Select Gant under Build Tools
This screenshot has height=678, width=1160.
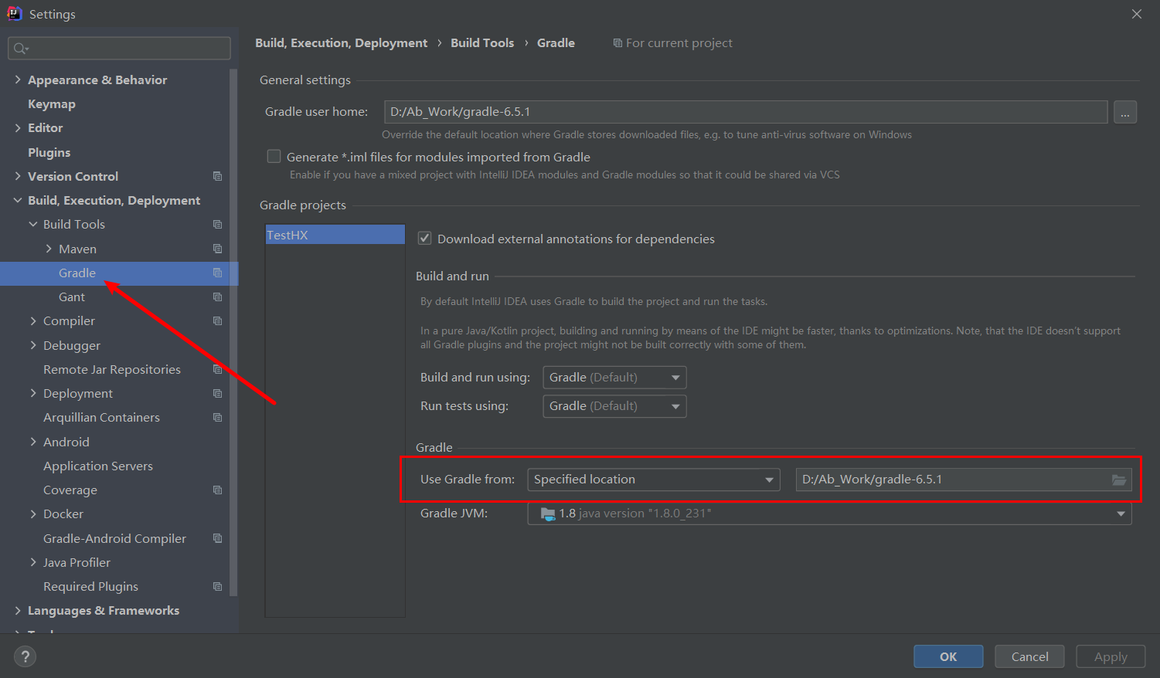click(x=72, y=297)
